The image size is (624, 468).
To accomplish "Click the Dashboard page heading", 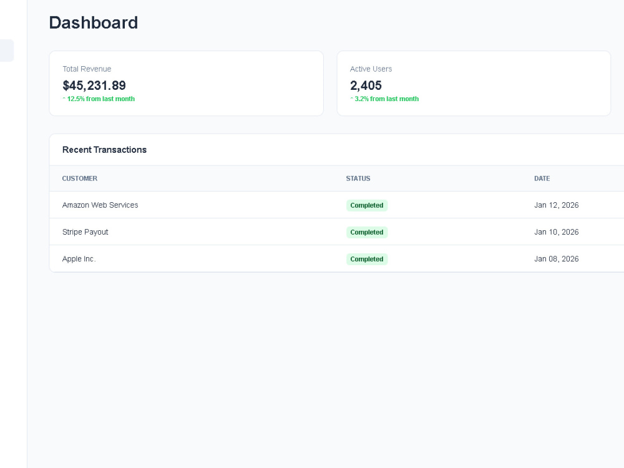I will 94,22.
